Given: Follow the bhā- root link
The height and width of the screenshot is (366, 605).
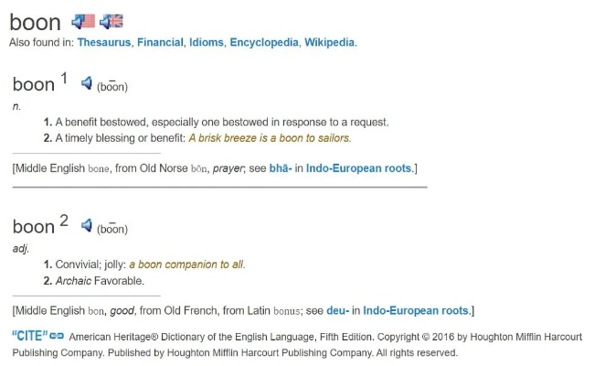Looking at the screenshot, I should click(x=281, y=169).
